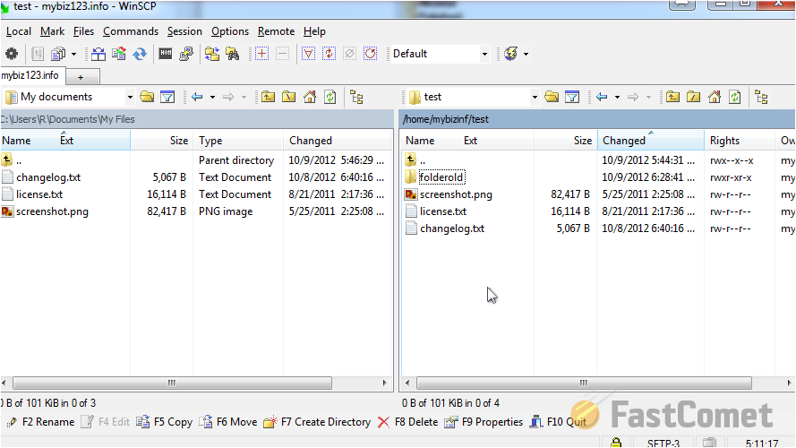Open the Session menu
Screen dimensions: 796x448
(184, 31)
